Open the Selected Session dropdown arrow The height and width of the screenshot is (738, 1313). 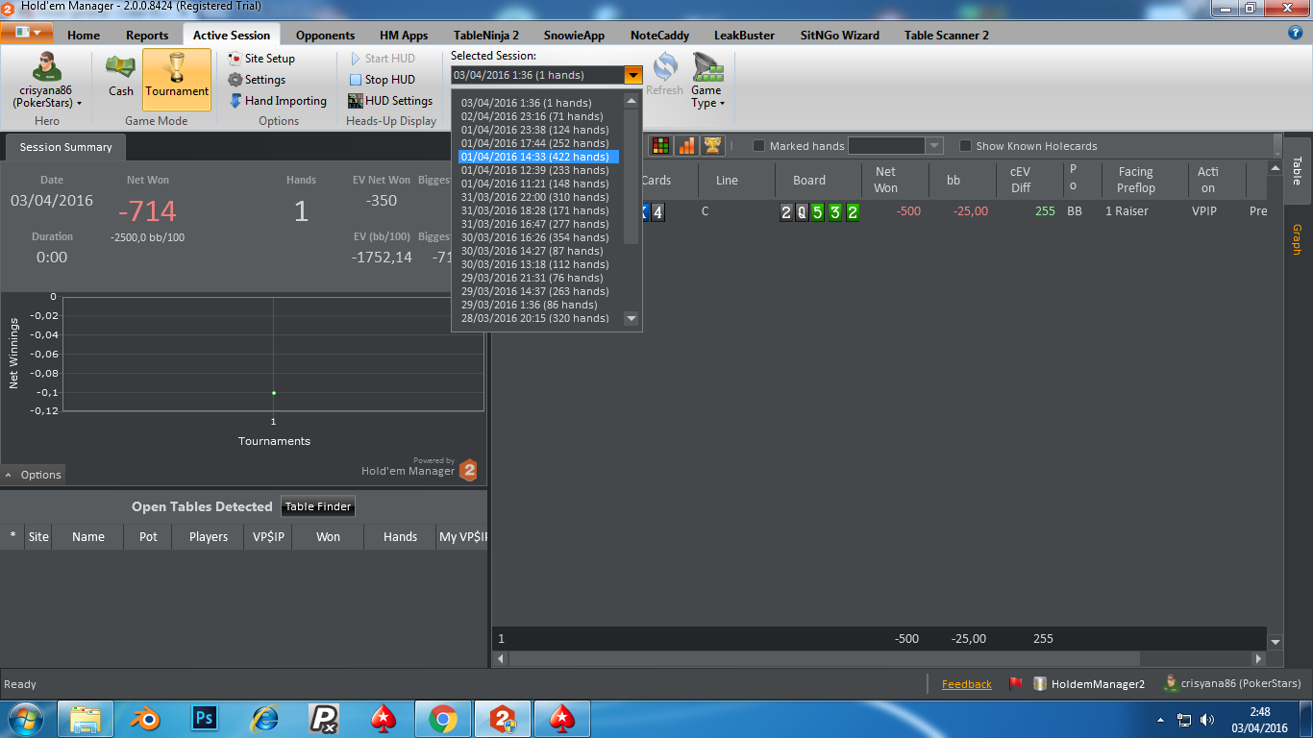632,75
